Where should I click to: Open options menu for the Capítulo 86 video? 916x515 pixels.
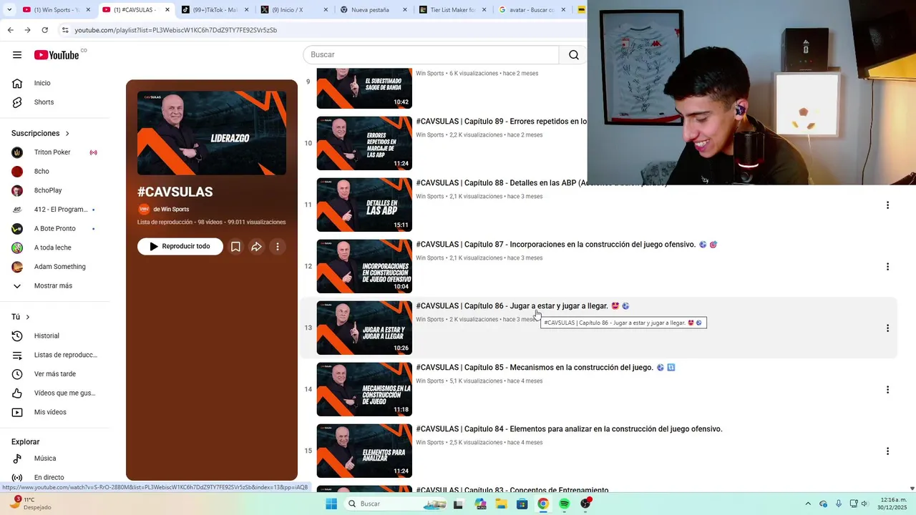[887, 328]
